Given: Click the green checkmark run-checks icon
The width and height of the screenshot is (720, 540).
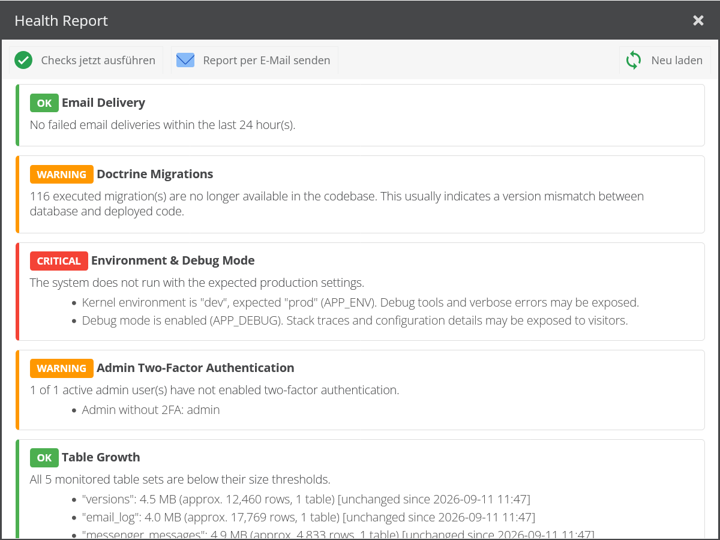Looking at the screenshot, I should (x=23, y=60).
